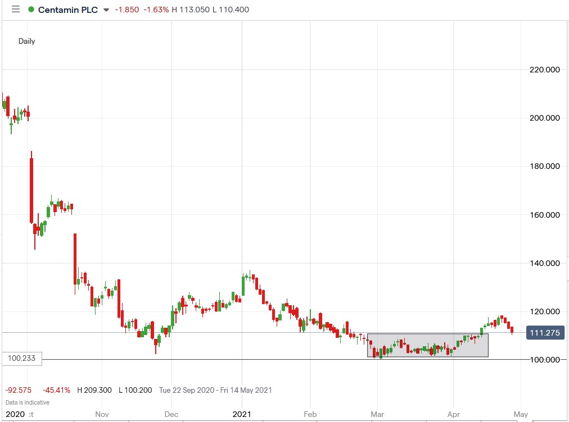The width and height of the screenshot is (569, 422).
Task: Click the -92.575 change statistic
Action: (x=20, y=390)
